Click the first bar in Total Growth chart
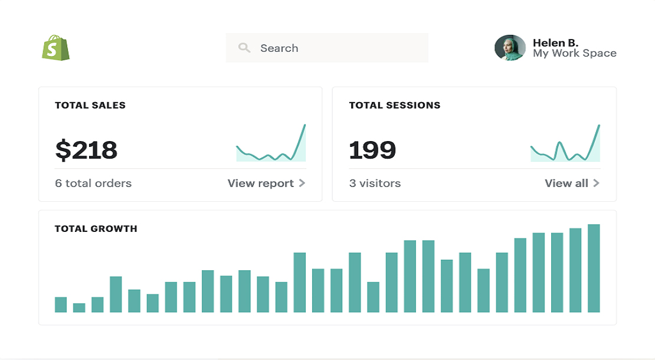The width and height of the screenshot is (655, 360). coord(61,305)
